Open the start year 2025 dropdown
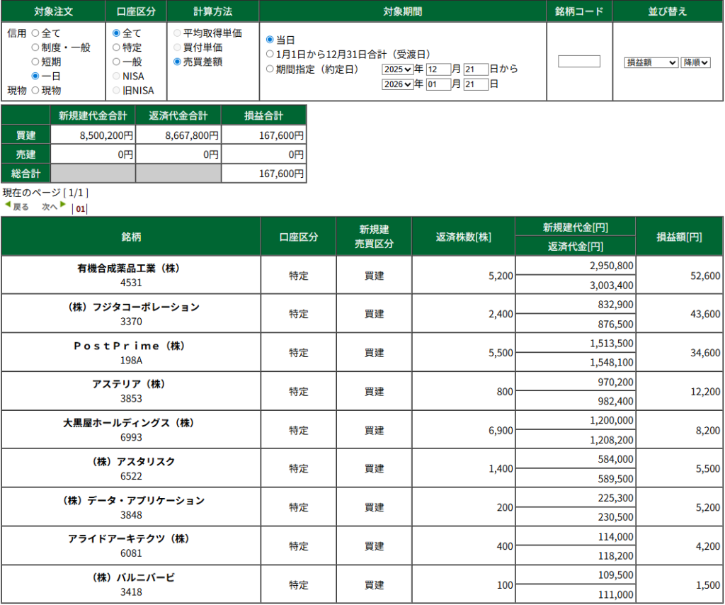 point(397,69)
